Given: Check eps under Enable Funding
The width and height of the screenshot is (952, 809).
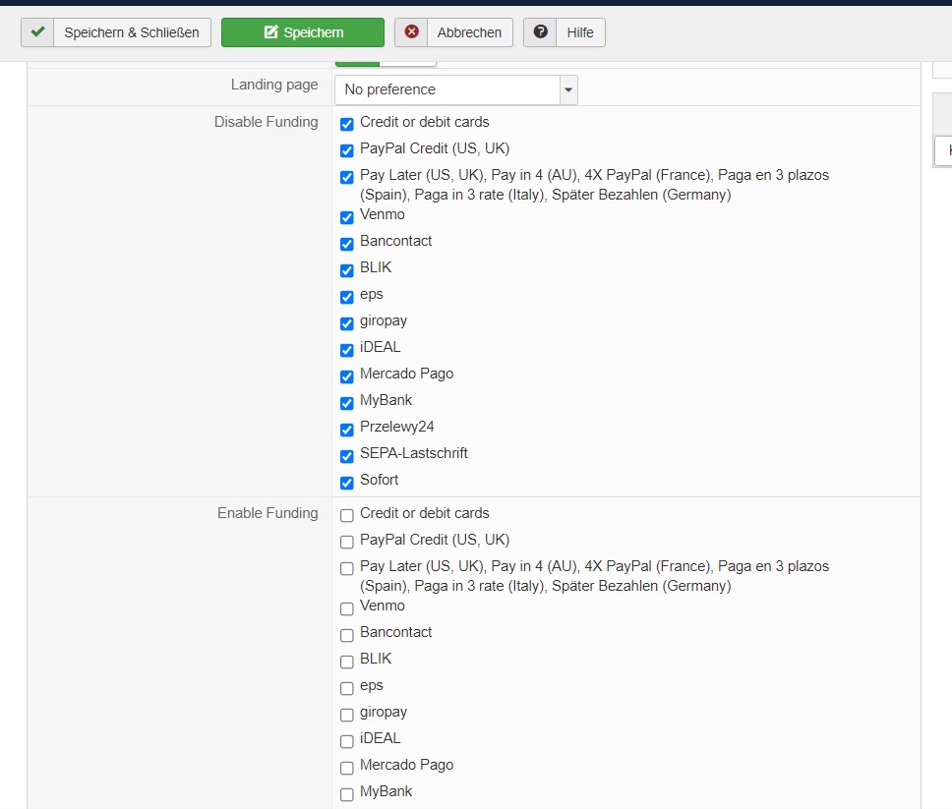Looking at the screenshot, I should coord(347,688).
